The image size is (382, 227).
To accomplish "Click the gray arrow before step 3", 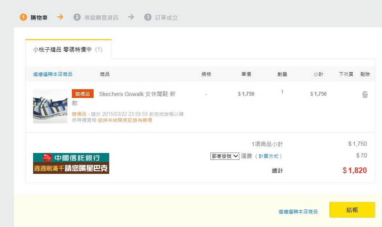I will click(x=131, y=17).
